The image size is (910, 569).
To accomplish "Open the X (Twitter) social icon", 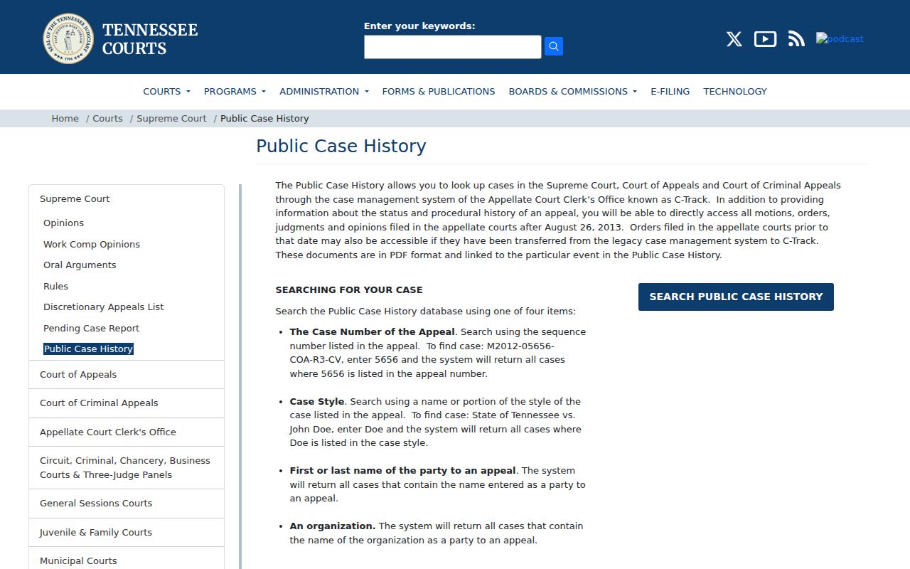I will pyautogui.click(x=734, y=39).
